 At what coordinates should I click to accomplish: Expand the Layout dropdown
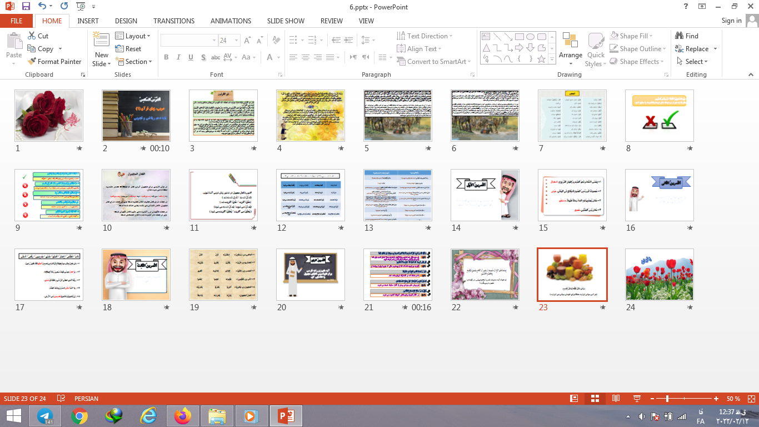pyautogui.click(x=133, y=36)
